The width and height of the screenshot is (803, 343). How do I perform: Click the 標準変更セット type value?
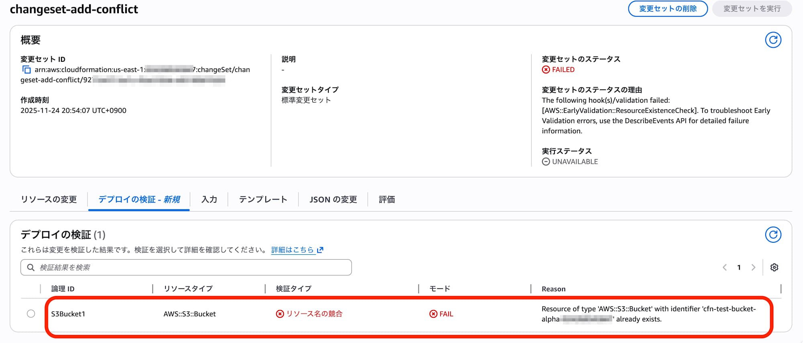pos(306,100)
